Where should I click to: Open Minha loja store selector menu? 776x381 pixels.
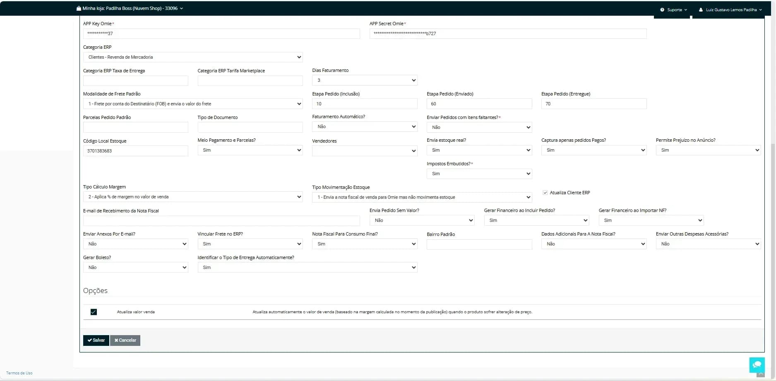pyautogui.click(x=130, y=8)
